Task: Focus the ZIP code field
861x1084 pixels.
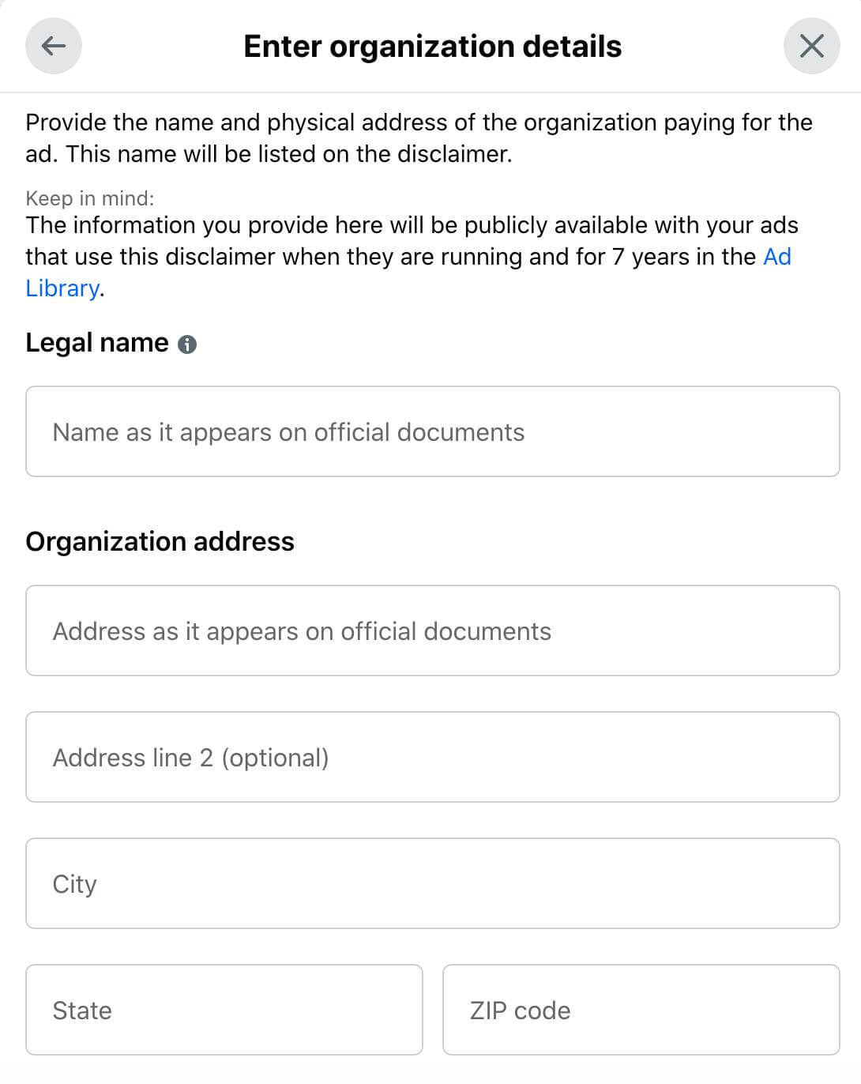Action: click(x=641, y=1010)
